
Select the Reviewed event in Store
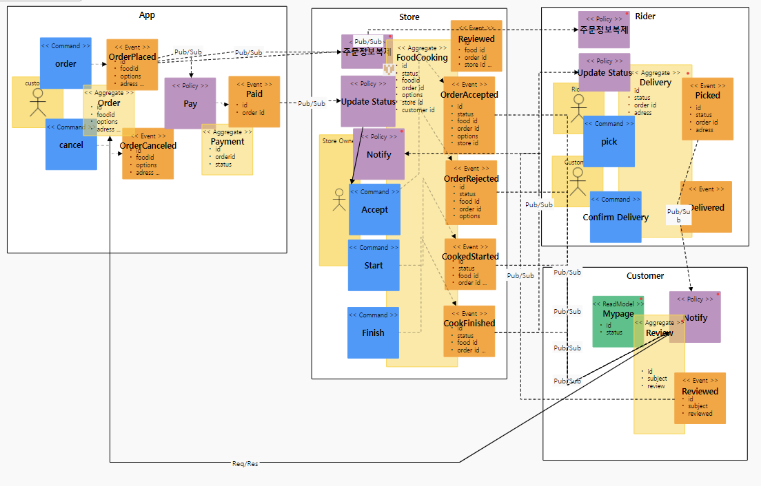tap(476, 46)
